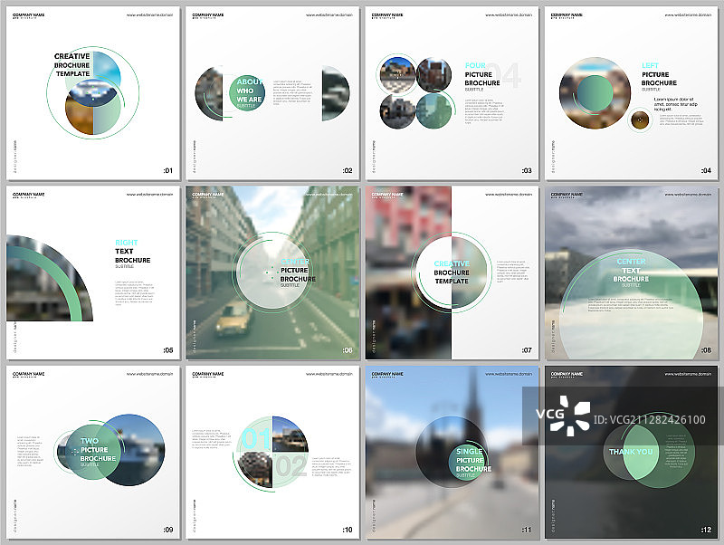Select the brochure page numbered :01
Screen dimensions: 724x545
click(93, 93)
